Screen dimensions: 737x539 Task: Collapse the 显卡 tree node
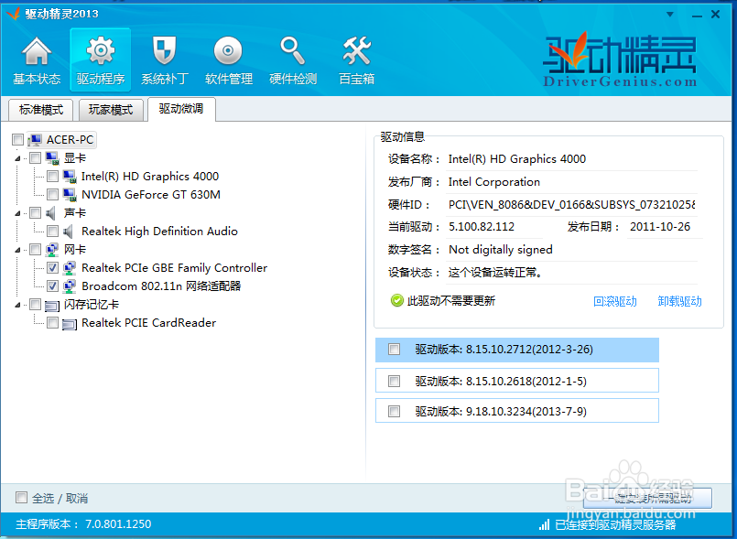click(18, 158)
